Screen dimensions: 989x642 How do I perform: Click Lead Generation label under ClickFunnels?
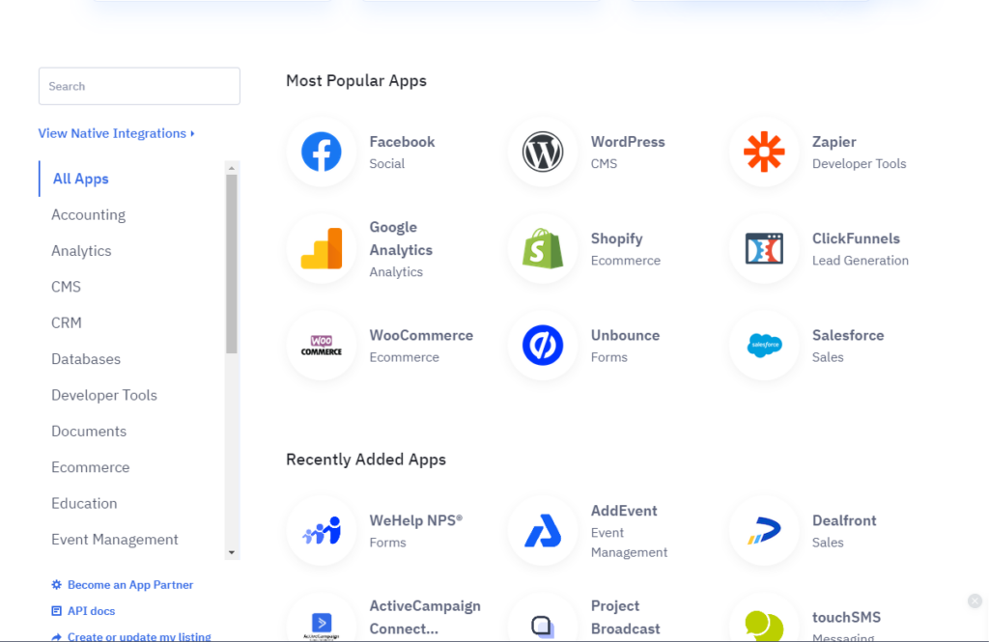pos(861,261)
